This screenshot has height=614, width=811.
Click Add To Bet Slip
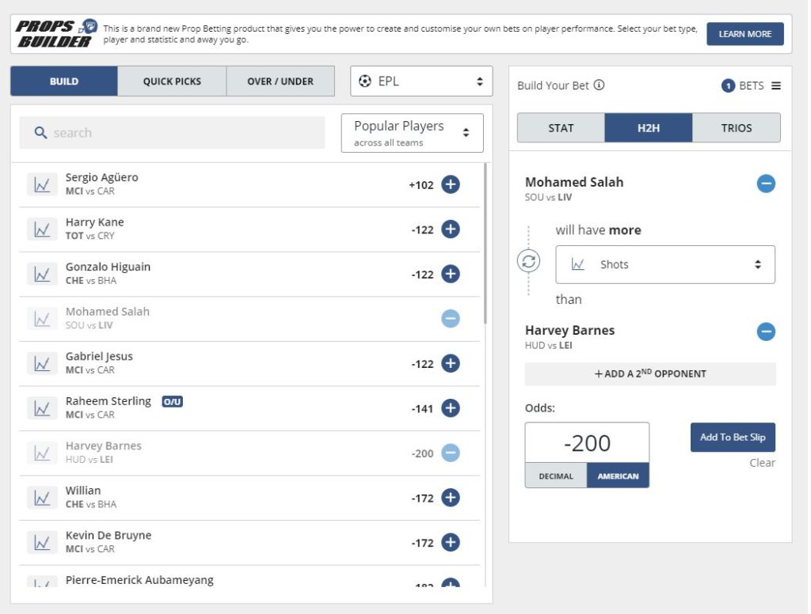[733, 438]
